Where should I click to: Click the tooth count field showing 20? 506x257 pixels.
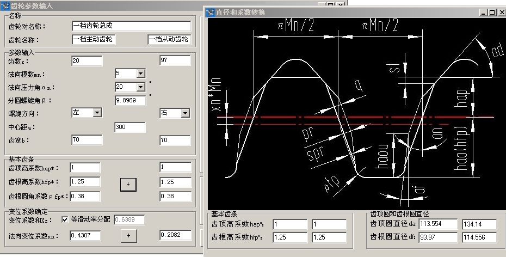[x=87, y=60]
